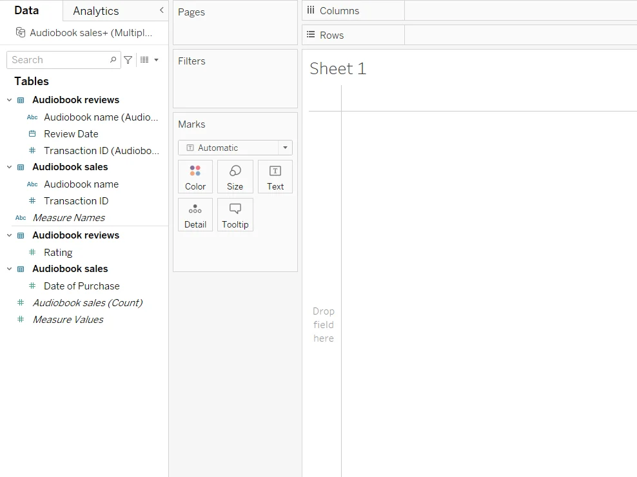This screenshot has width=637, height=477.
Task: Click the Detail marks card
Action: pyautogui.click(x=195, y=215)
